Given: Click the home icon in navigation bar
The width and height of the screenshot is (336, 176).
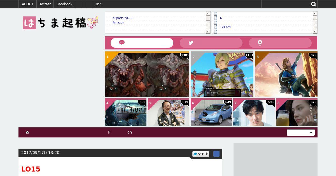Looking at the screenshot, I should (27, 132).
